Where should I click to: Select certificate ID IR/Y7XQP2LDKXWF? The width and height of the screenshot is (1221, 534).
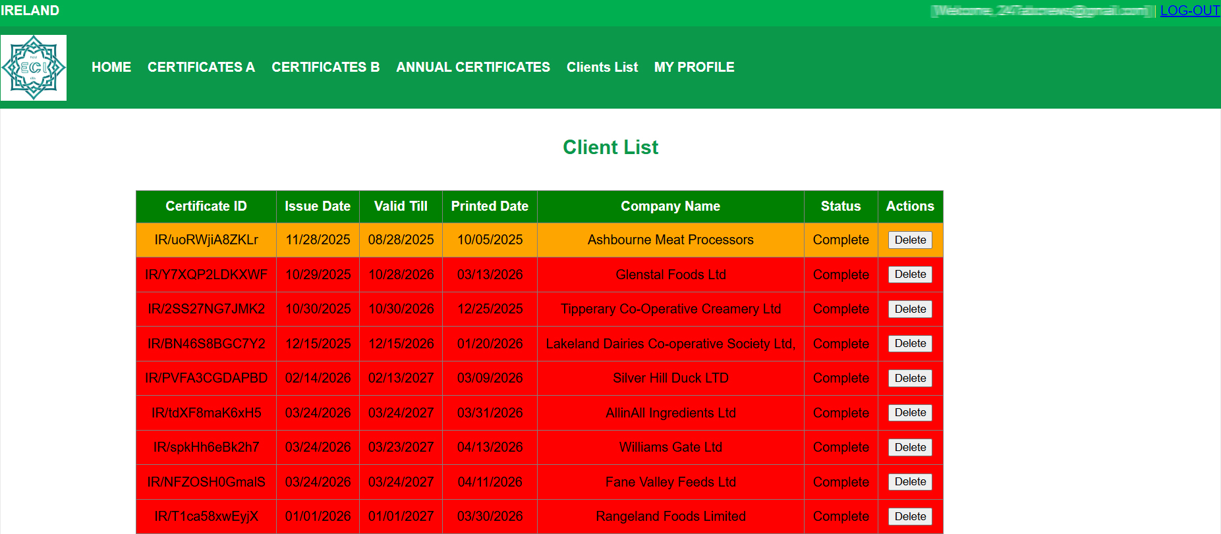pyautogui.click(x=206, y=275)
